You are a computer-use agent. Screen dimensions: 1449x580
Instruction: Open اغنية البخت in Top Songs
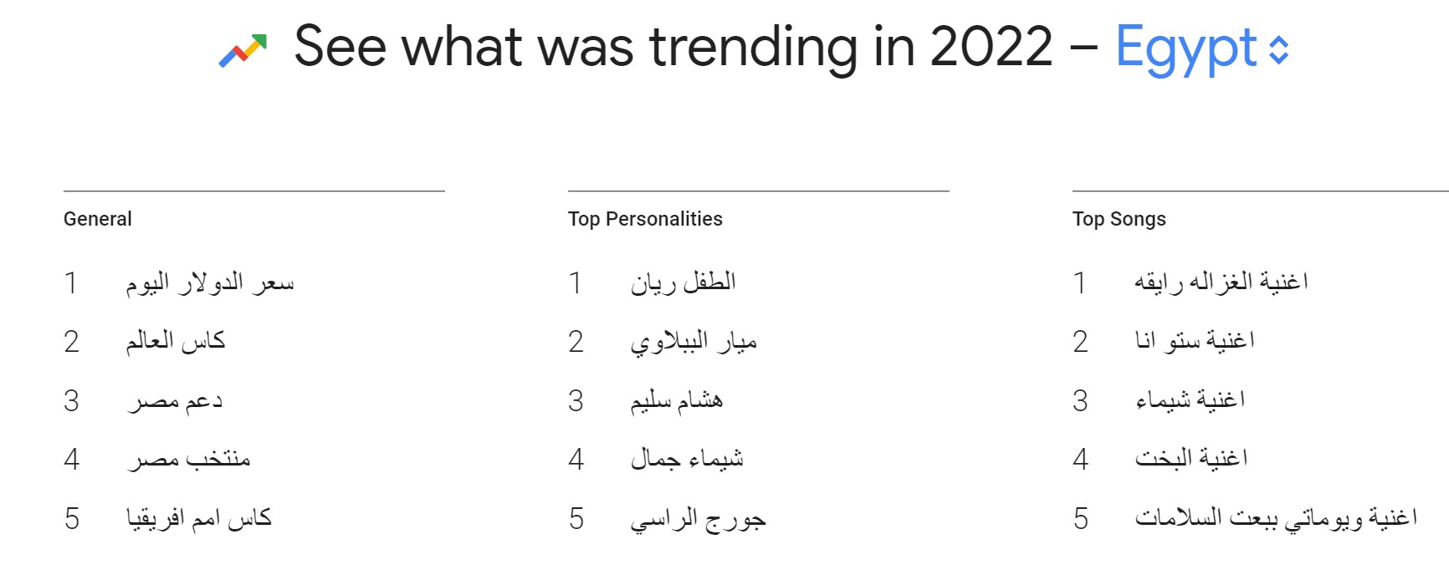point(1190,460)
